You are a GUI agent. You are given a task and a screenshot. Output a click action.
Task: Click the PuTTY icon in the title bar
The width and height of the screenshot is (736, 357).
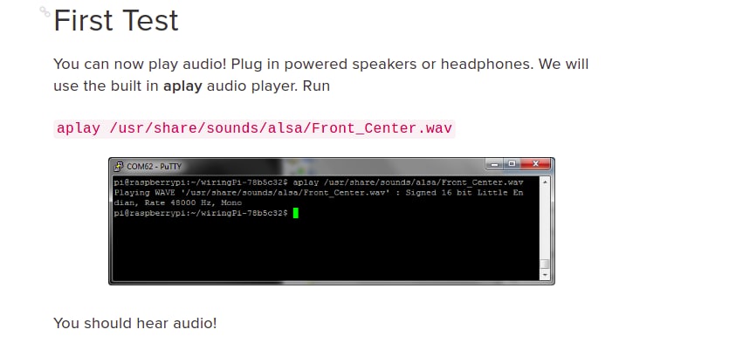119,167
